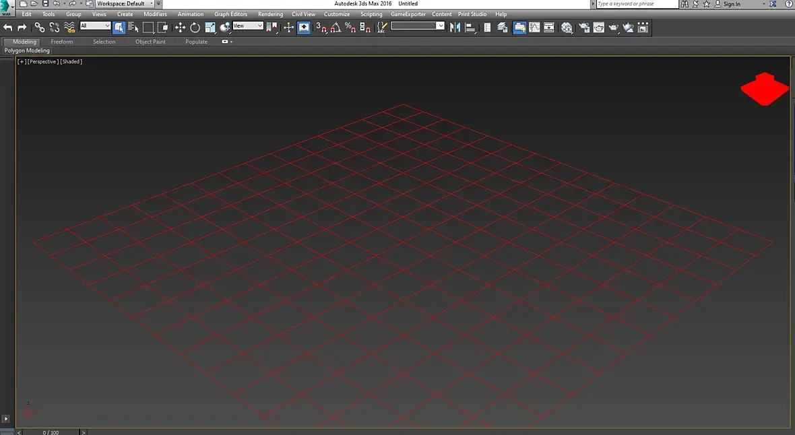Click the keyword search input field
This screenshot has height=435, width=795.
tap(637, 4)
